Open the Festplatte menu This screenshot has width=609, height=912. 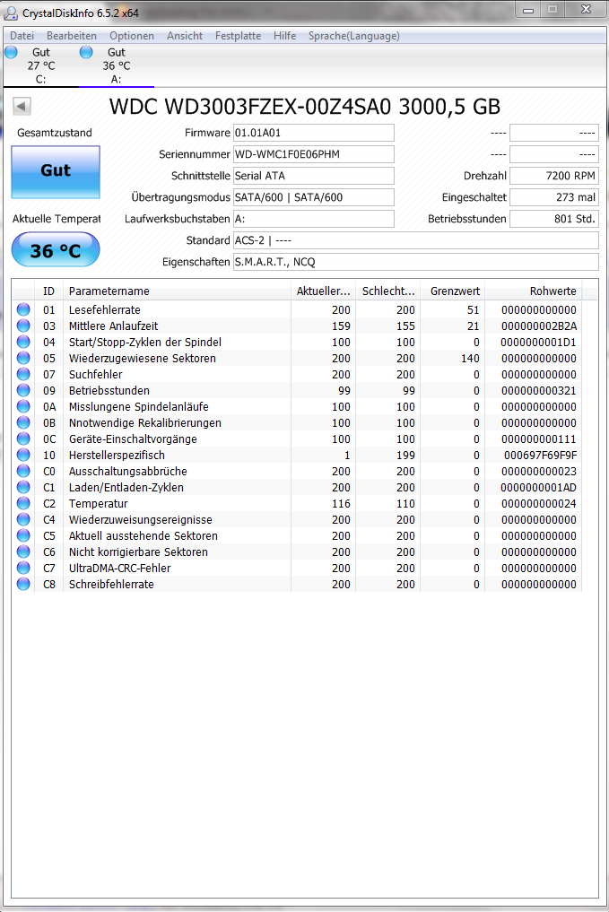[238, 36]
